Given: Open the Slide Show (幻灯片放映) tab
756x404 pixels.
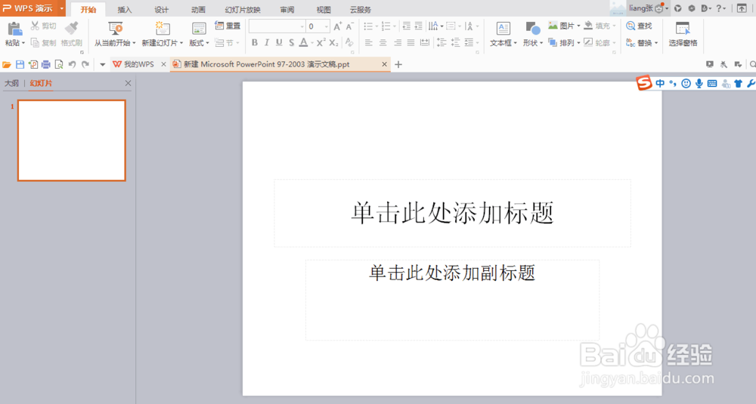Looking at the screenshot, I should click(x=243, y=10).
